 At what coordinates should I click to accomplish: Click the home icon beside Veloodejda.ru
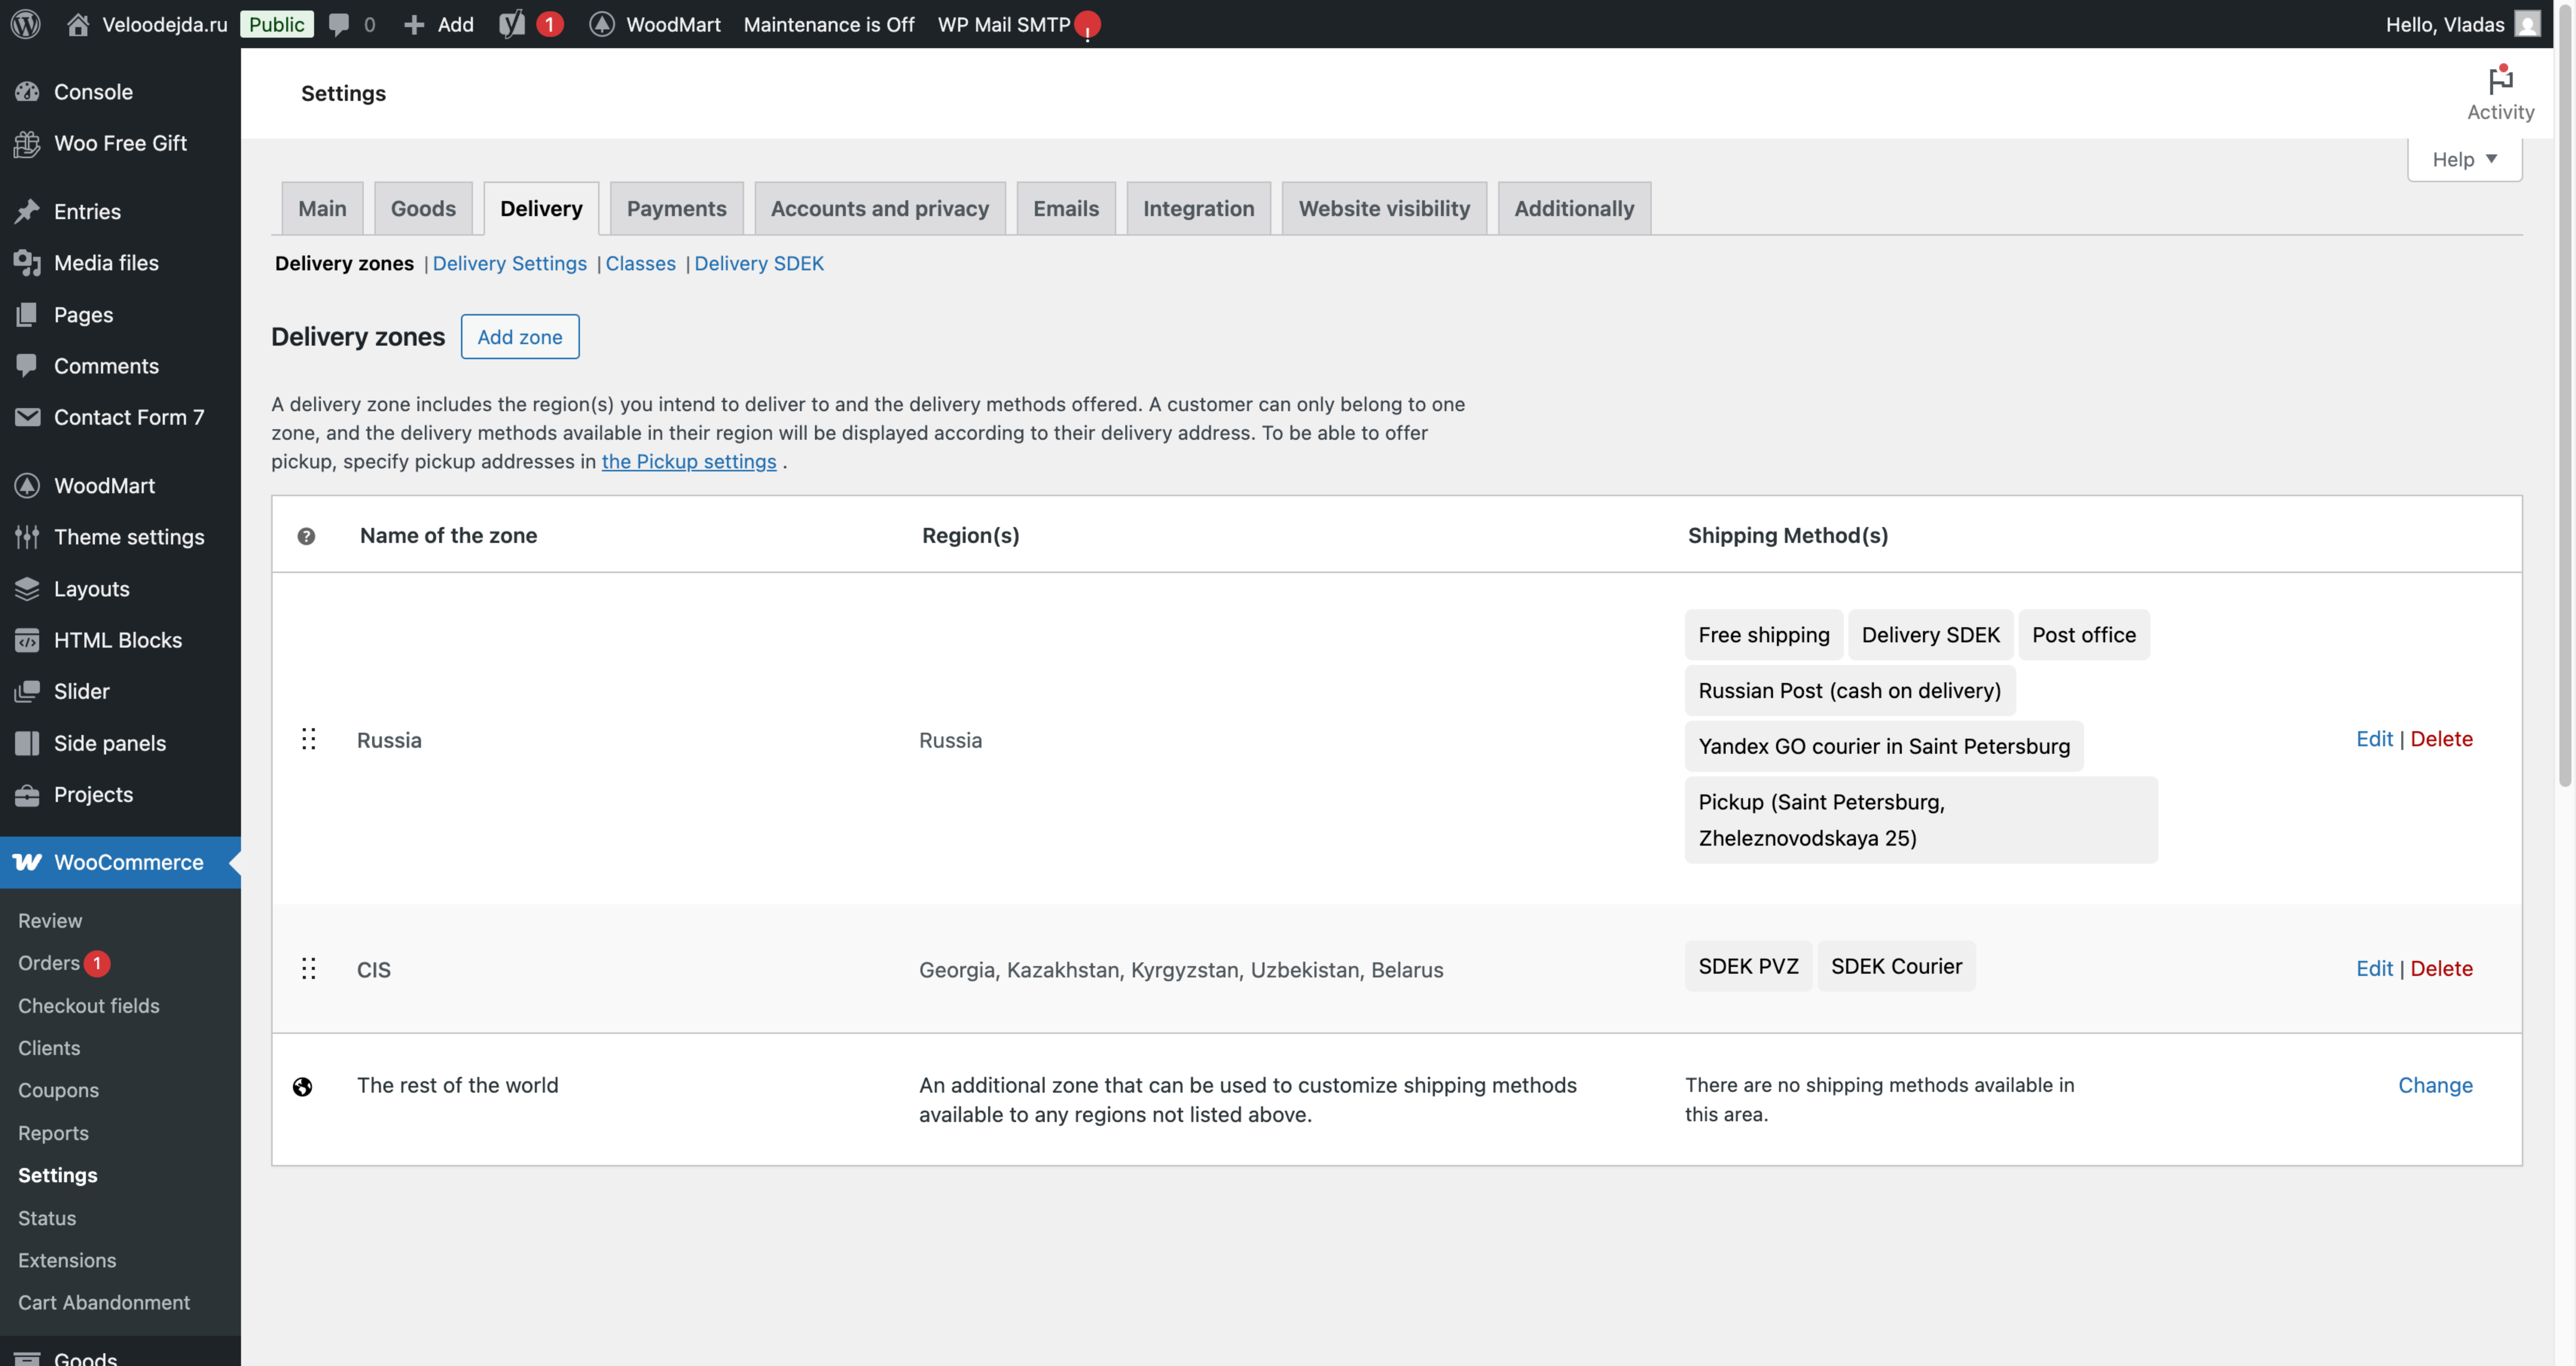78,24
